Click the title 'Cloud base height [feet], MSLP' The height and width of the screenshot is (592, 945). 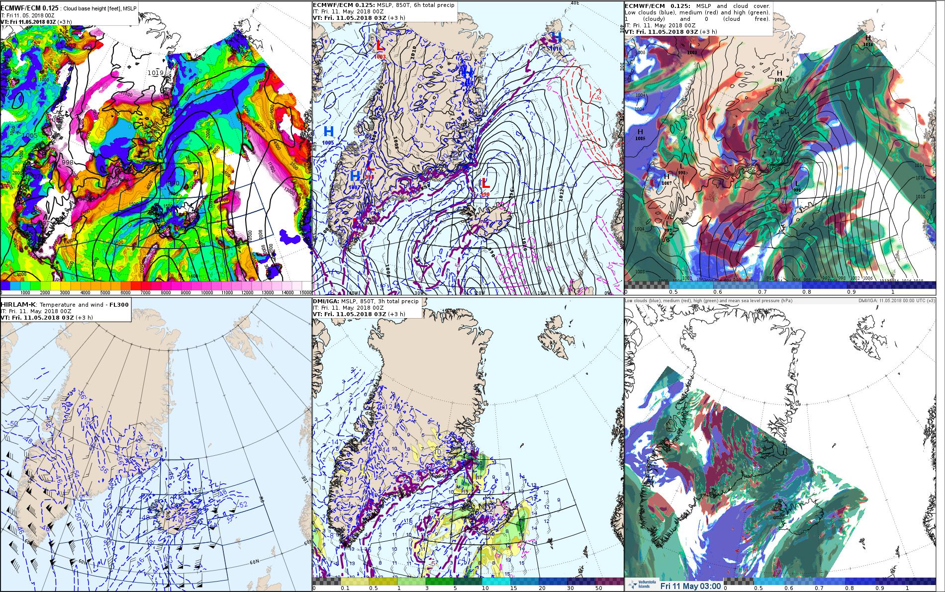tap(99, 8)
